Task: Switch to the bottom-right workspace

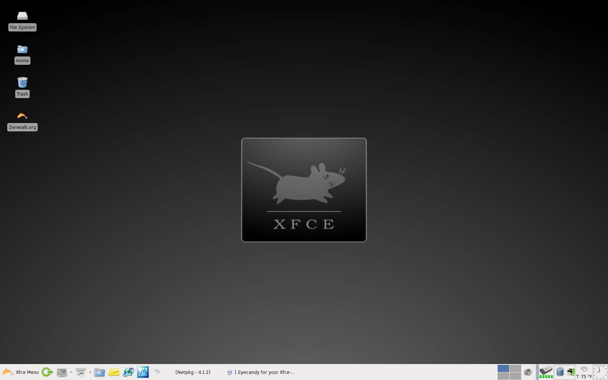Action: [515, 376]
